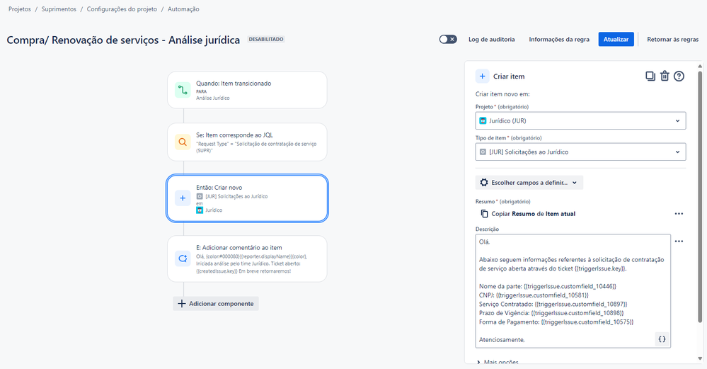Image resolution: width=707 pixels, height=369 pixels.
Task: Open Suprimentos breadcrumb link
Action: tap(59, 9)
